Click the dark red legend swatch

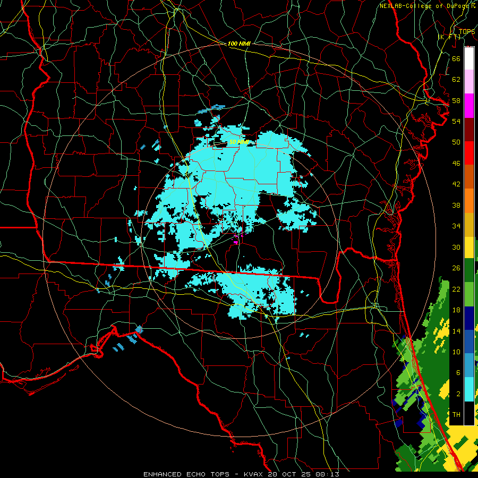click(x=469, y=130)
